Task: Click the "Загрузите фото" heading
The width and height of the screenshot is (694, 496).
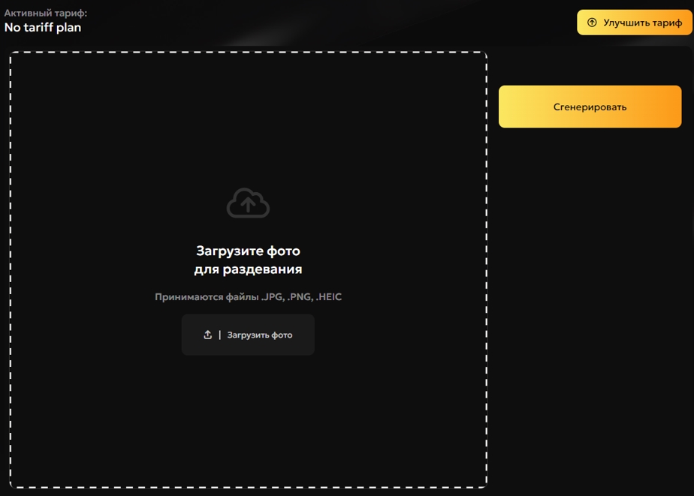Action: tap(249, 251)
